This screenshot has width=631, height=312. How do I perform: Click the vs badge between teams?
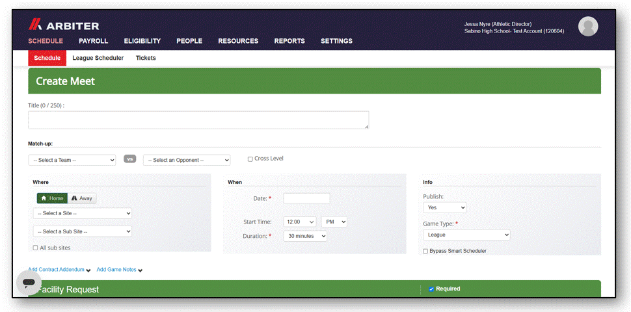coord(129,159)
